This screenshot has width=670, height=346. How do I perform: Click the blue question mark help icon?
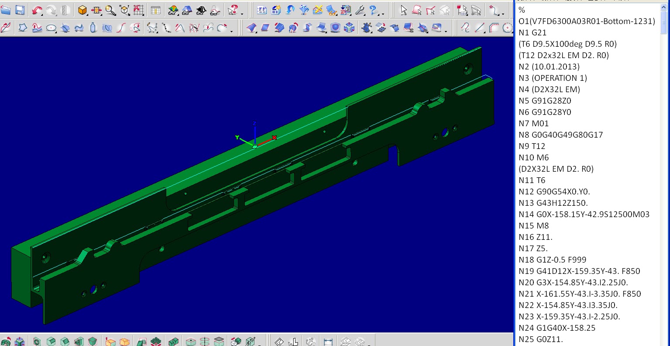tap(373, 10)
